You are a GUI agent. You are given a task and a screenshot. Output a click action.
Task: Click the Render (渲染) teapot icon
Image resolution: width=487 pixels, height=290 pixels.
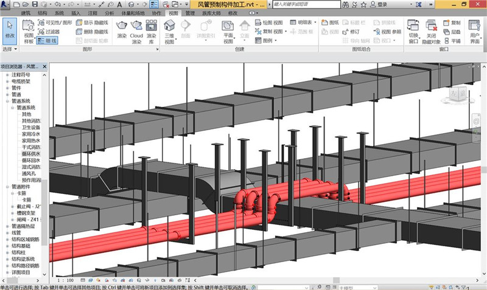(121, 26)
